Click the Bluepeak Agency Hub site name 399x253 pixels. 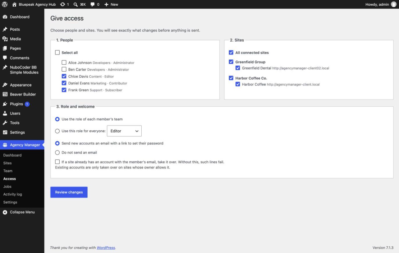[37, 4]
